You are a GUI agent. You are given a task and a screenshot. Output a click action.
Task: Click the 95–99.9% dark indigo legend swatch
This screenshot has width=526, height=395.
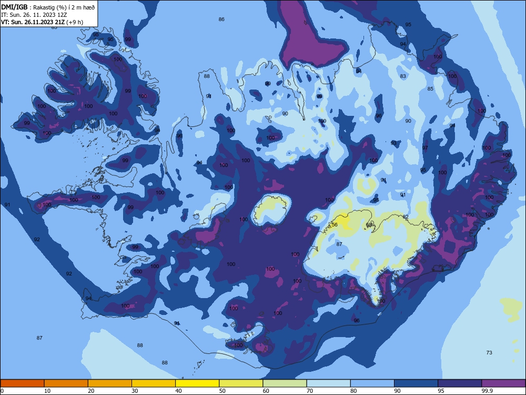click(x=460, y=383)
